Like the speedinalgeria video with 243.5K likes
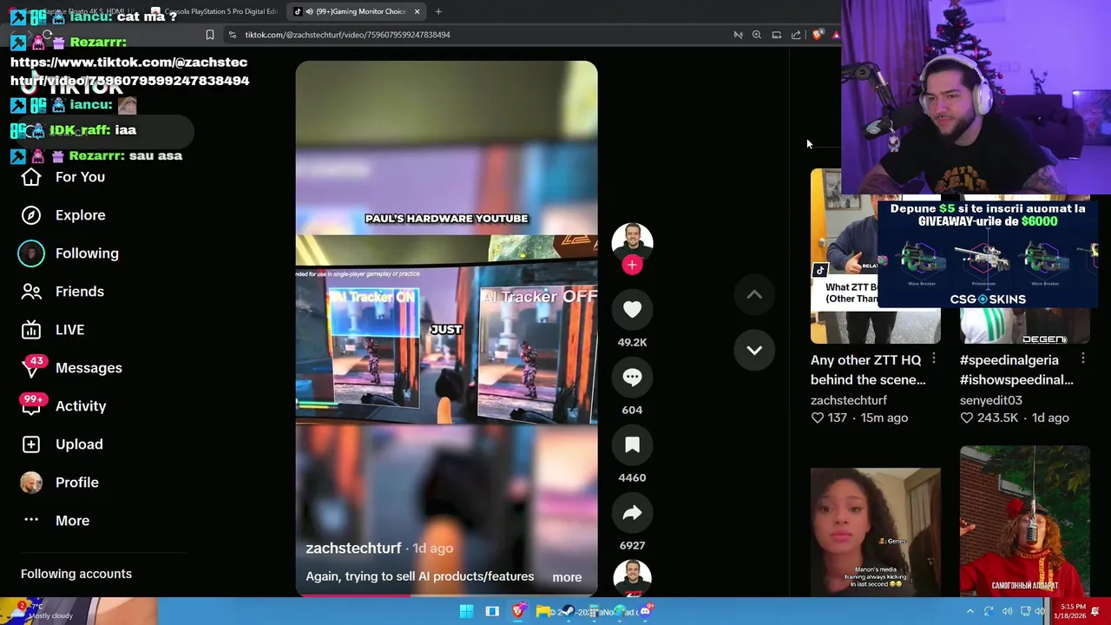This screenshot has width=1111, height=625. [966, 418]
